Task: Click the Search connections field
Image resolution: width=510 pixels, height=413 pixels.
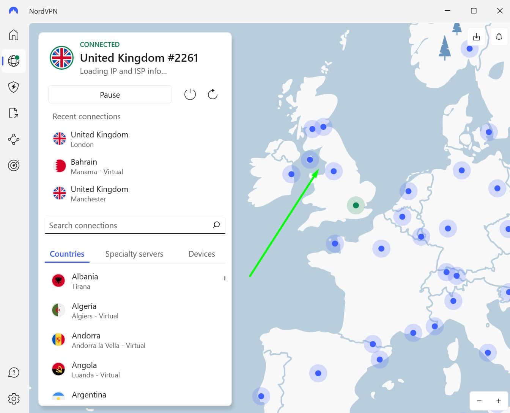Action: 135,225
